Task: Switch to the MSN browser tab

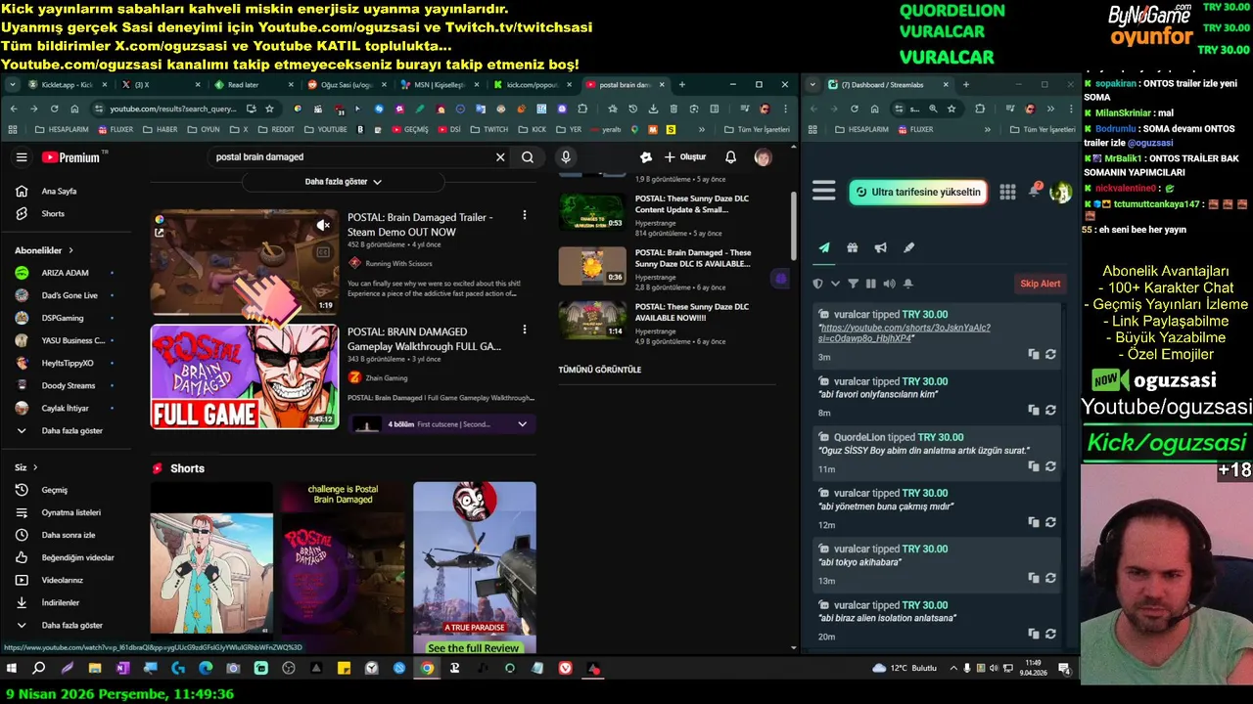Action: (x=438, y=84)
